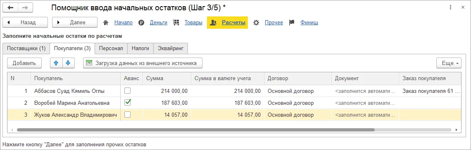
Task: Click the Сумма в валюте учета header
Action: (x=227, y=78)
